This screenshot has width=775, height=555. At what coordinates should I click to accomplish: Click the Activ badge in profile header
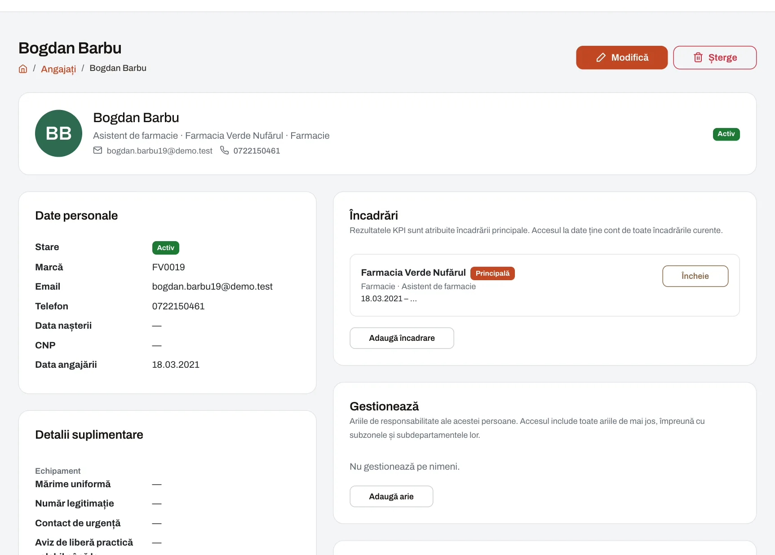click(x=726, y=134)
